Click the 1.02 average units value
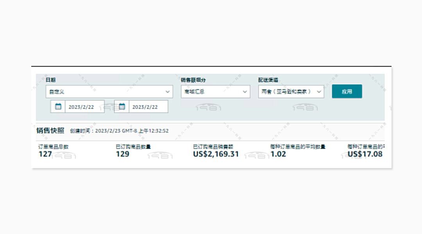 278,154
